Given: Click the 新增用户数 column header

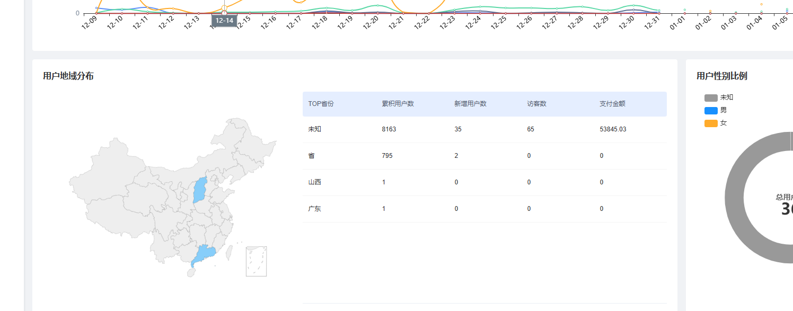Looking at the screenshot, I should (470, 104).
